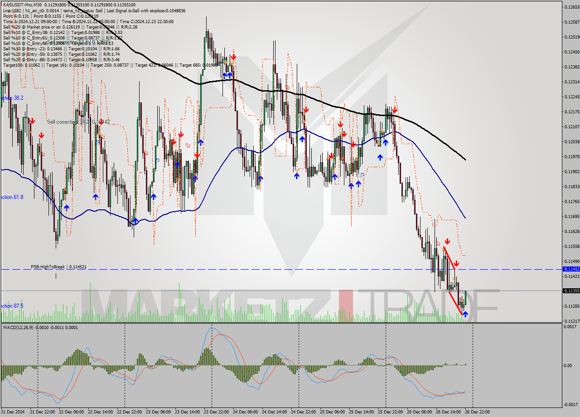Viewport: 580px width, 417px height.
Task: Click the 0.11902 price axis label
Action: (x=572, y=171)
